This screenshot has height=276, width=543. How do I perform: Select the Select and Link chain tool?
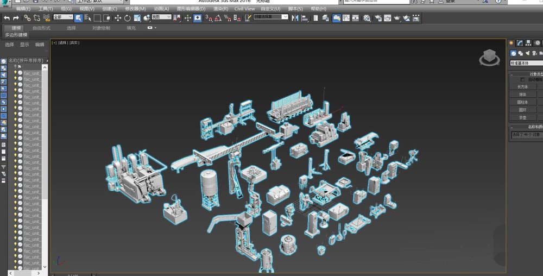click(27, 18)
